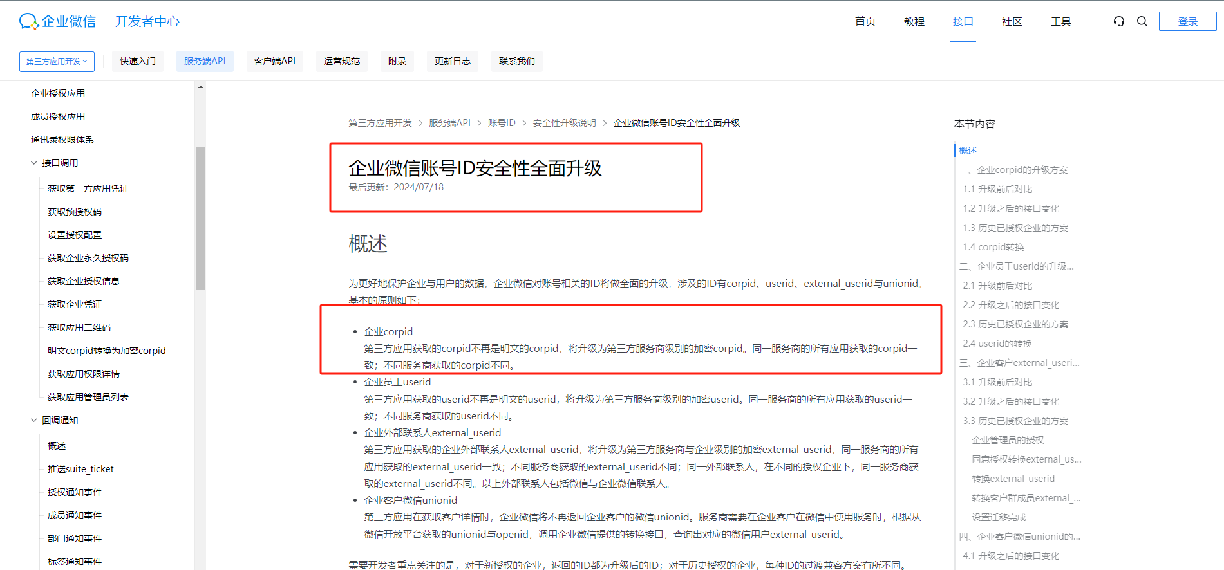This screenshot has height=570, width=1224.
Task: Open 成员授权应用 in sidebar
Action: click(x=58, y=116)
